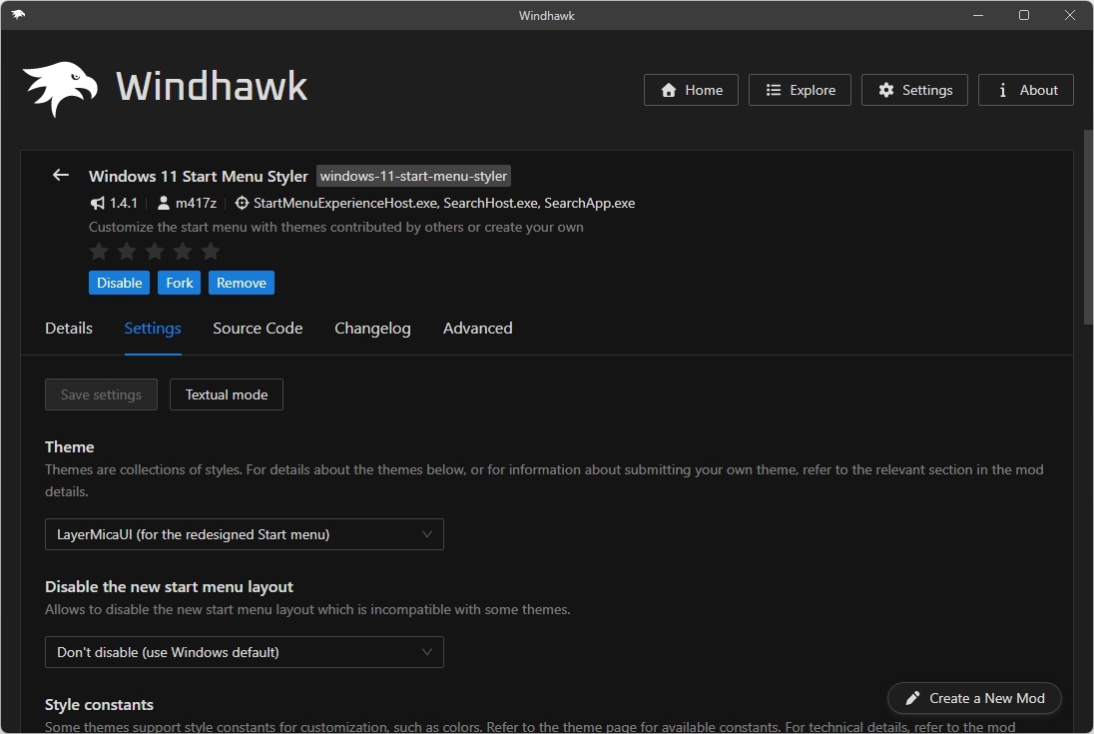Fork the current mod
Viewport: 1094px width, 734px height.
pos(179,283)
